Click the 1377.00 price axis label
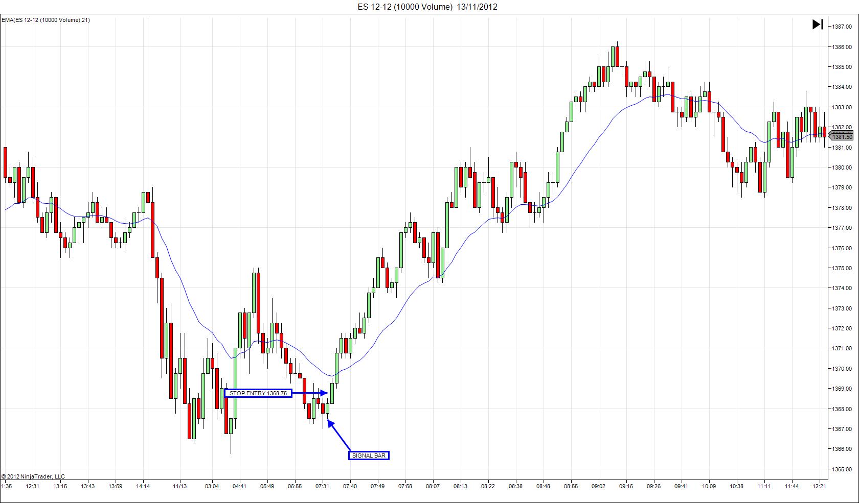Screen dimensions: 859x503 coord(842,228)
